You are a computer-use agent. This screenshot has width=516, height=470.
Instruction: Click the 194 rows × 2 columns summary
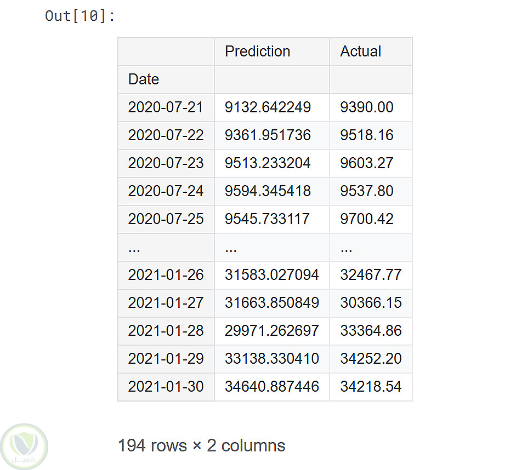(201, 445)
